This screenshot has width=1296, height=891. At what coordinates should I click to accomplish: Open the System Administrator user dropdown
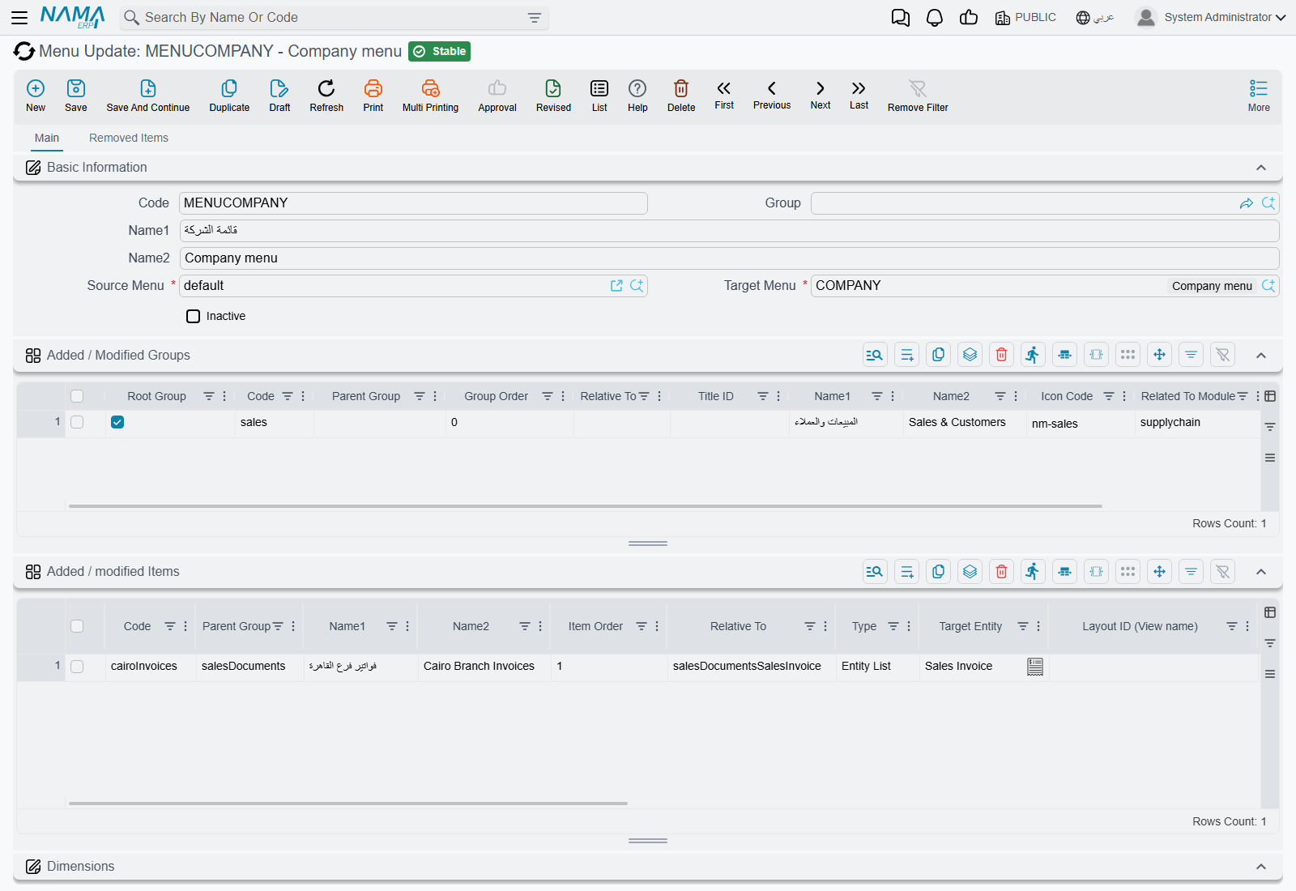click(1210, 17)
